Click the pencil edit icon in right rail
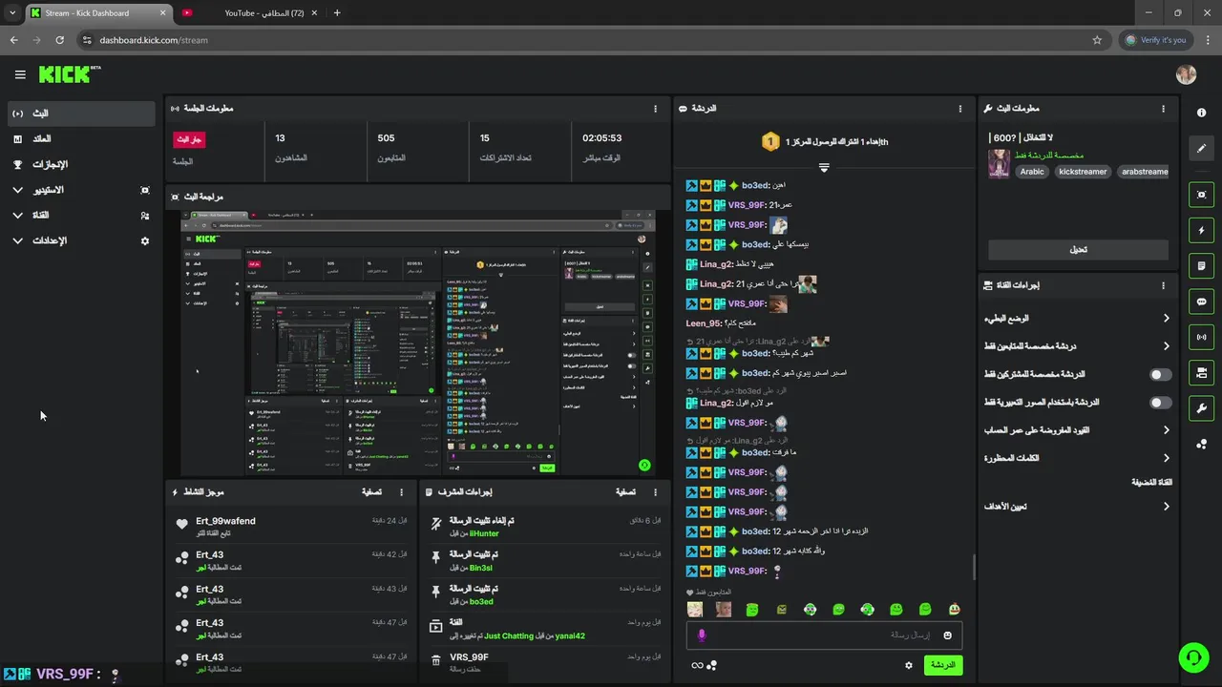This screenshot has height=687, width=1222. (x=1201, y=148)
